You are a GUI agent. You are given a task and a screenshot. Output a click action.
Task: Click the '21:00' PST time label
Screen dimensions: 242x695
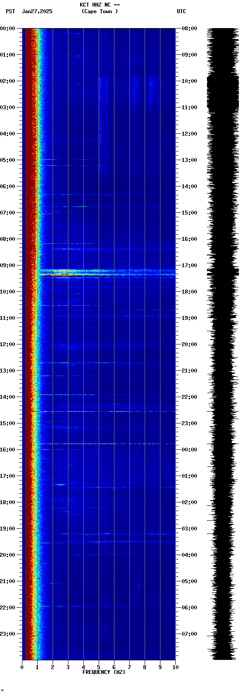tap(7, 581)
